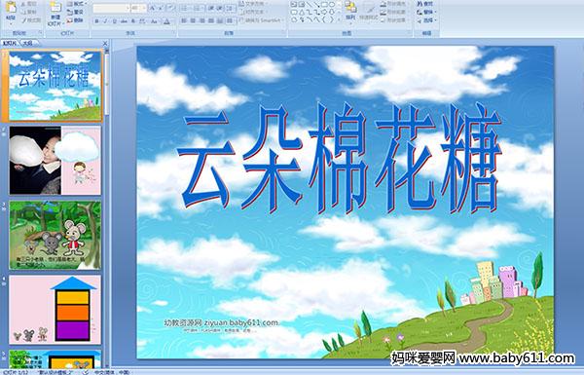The image size is (584, 375).
Task: Open the Columns button menu
Action: [230, 20]
